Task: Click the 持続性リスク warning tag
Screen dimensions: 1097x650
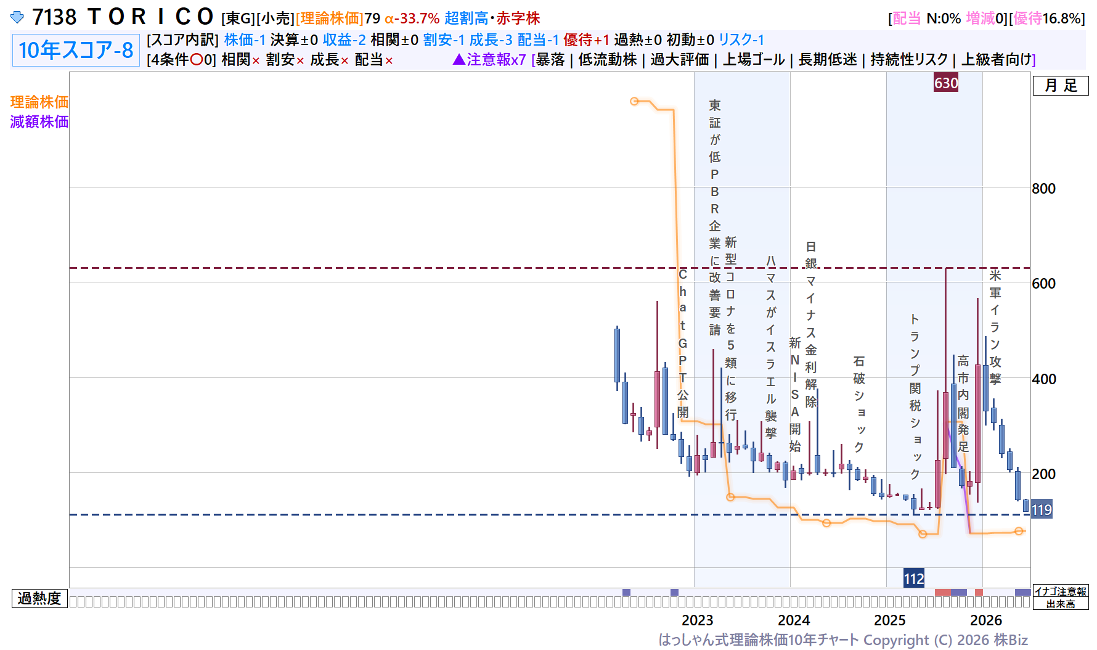Action: (909, 60)
